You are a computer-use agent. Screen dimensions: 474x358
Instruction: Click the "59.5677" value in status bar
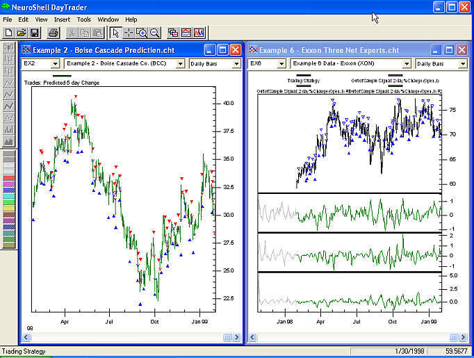point(457,351)
